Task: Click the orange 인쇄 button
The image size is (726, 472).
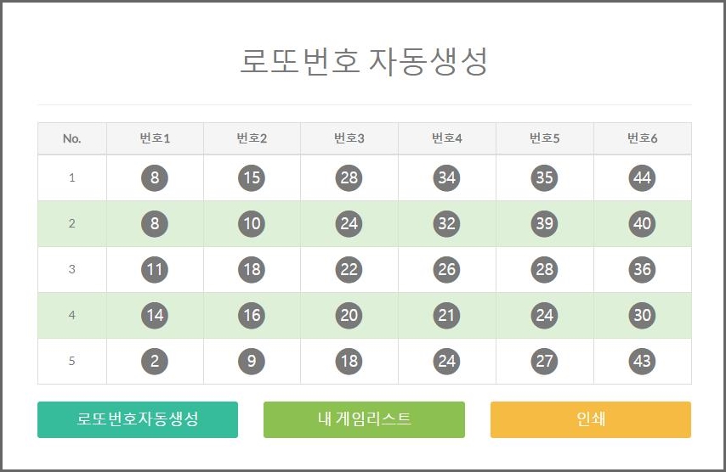Action: coord(591,419)
